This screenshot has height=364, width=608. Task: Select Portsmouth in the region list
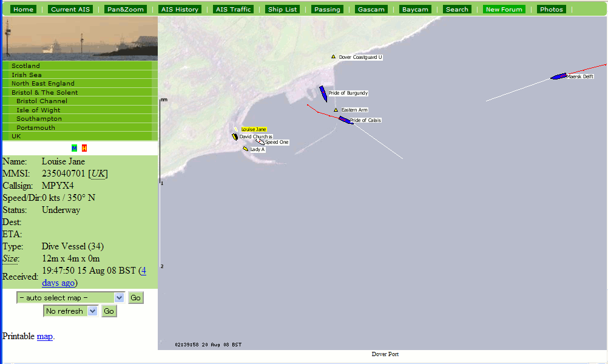36,127
